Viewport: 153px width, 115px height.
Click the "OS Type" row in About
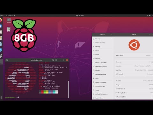[134, 85]
